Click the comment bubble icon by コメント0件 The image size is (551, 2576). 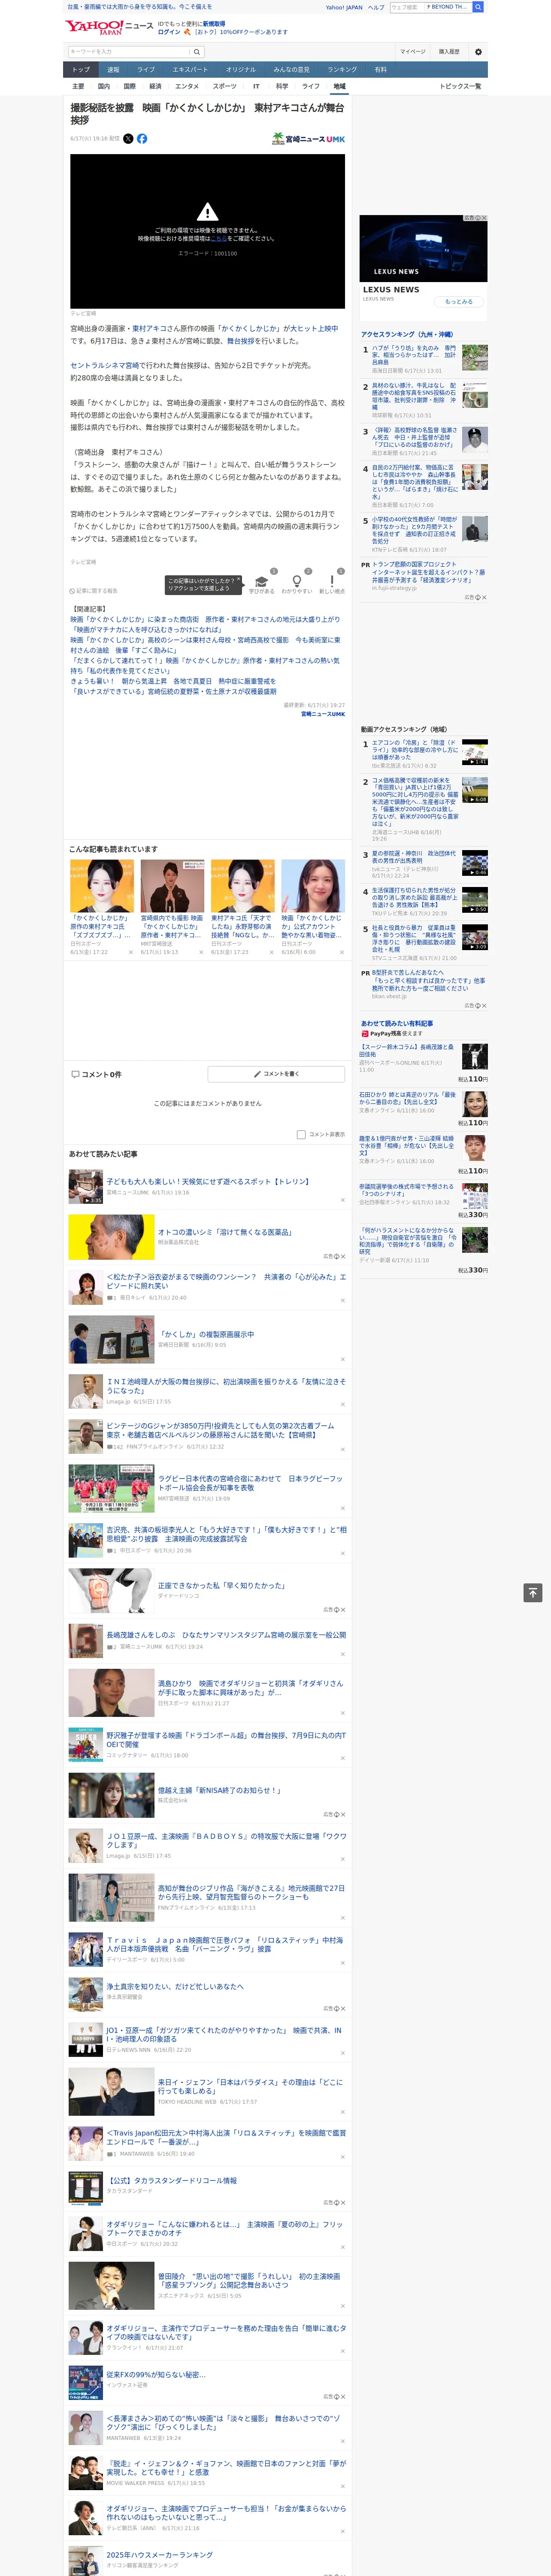pyautogui.click(x=75, y=1074)
